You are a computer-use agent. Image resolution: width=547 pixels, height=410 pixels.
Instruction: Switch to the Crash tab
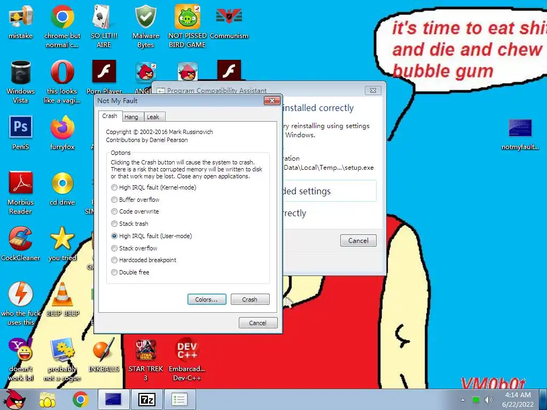pyautogui.click(x=110, y=116)
